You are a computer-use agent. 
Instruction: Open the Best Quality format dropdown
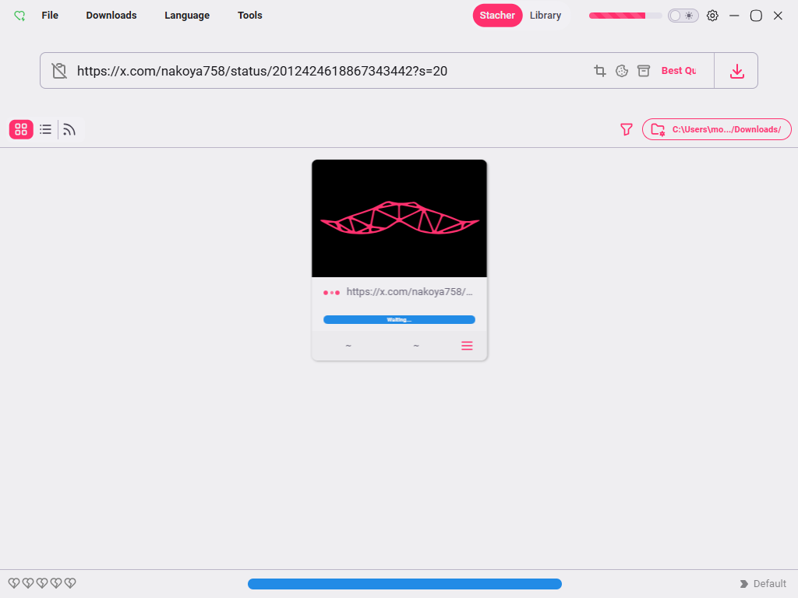[679, 71]
